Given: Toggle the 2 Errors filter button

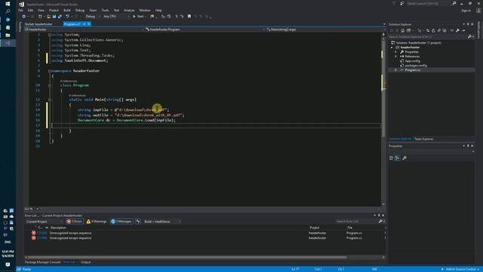Looking at the screenshot, I should click(74, 221).
